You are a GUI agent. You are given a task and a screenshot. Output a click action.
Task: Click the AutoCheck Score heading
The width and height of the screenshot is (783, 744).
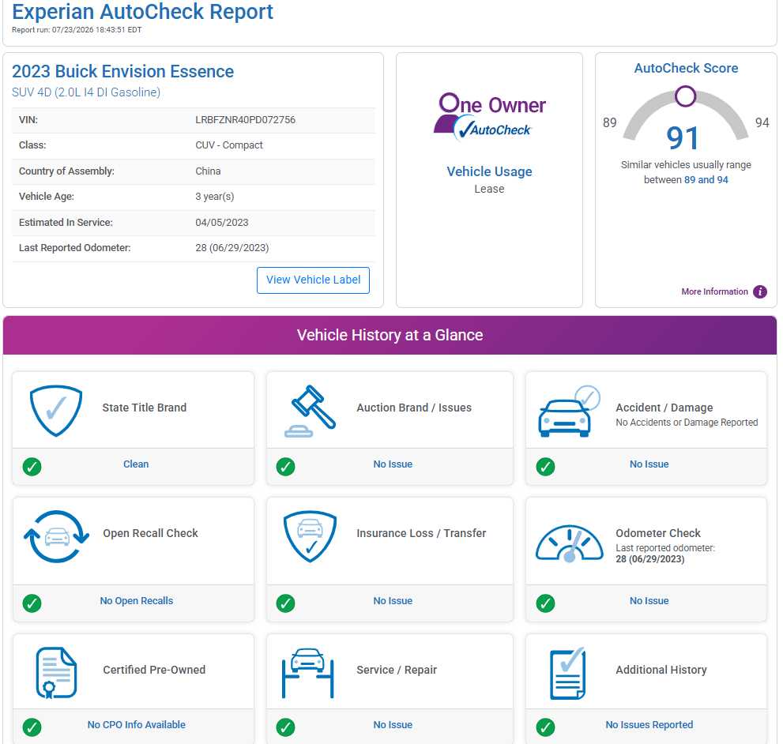click(x=686, y=68)
